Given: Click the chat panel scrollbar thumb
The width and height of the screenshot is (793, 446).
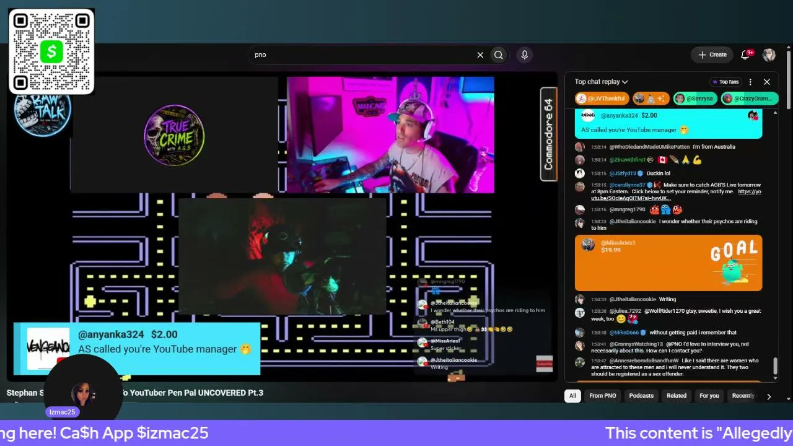Looking at the screenshot, I should [x=775, y=367].
